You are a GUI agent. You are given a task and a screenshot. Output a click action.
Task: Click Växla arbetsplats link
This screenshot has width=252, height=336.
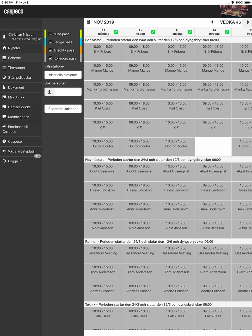tap(21, 151)
